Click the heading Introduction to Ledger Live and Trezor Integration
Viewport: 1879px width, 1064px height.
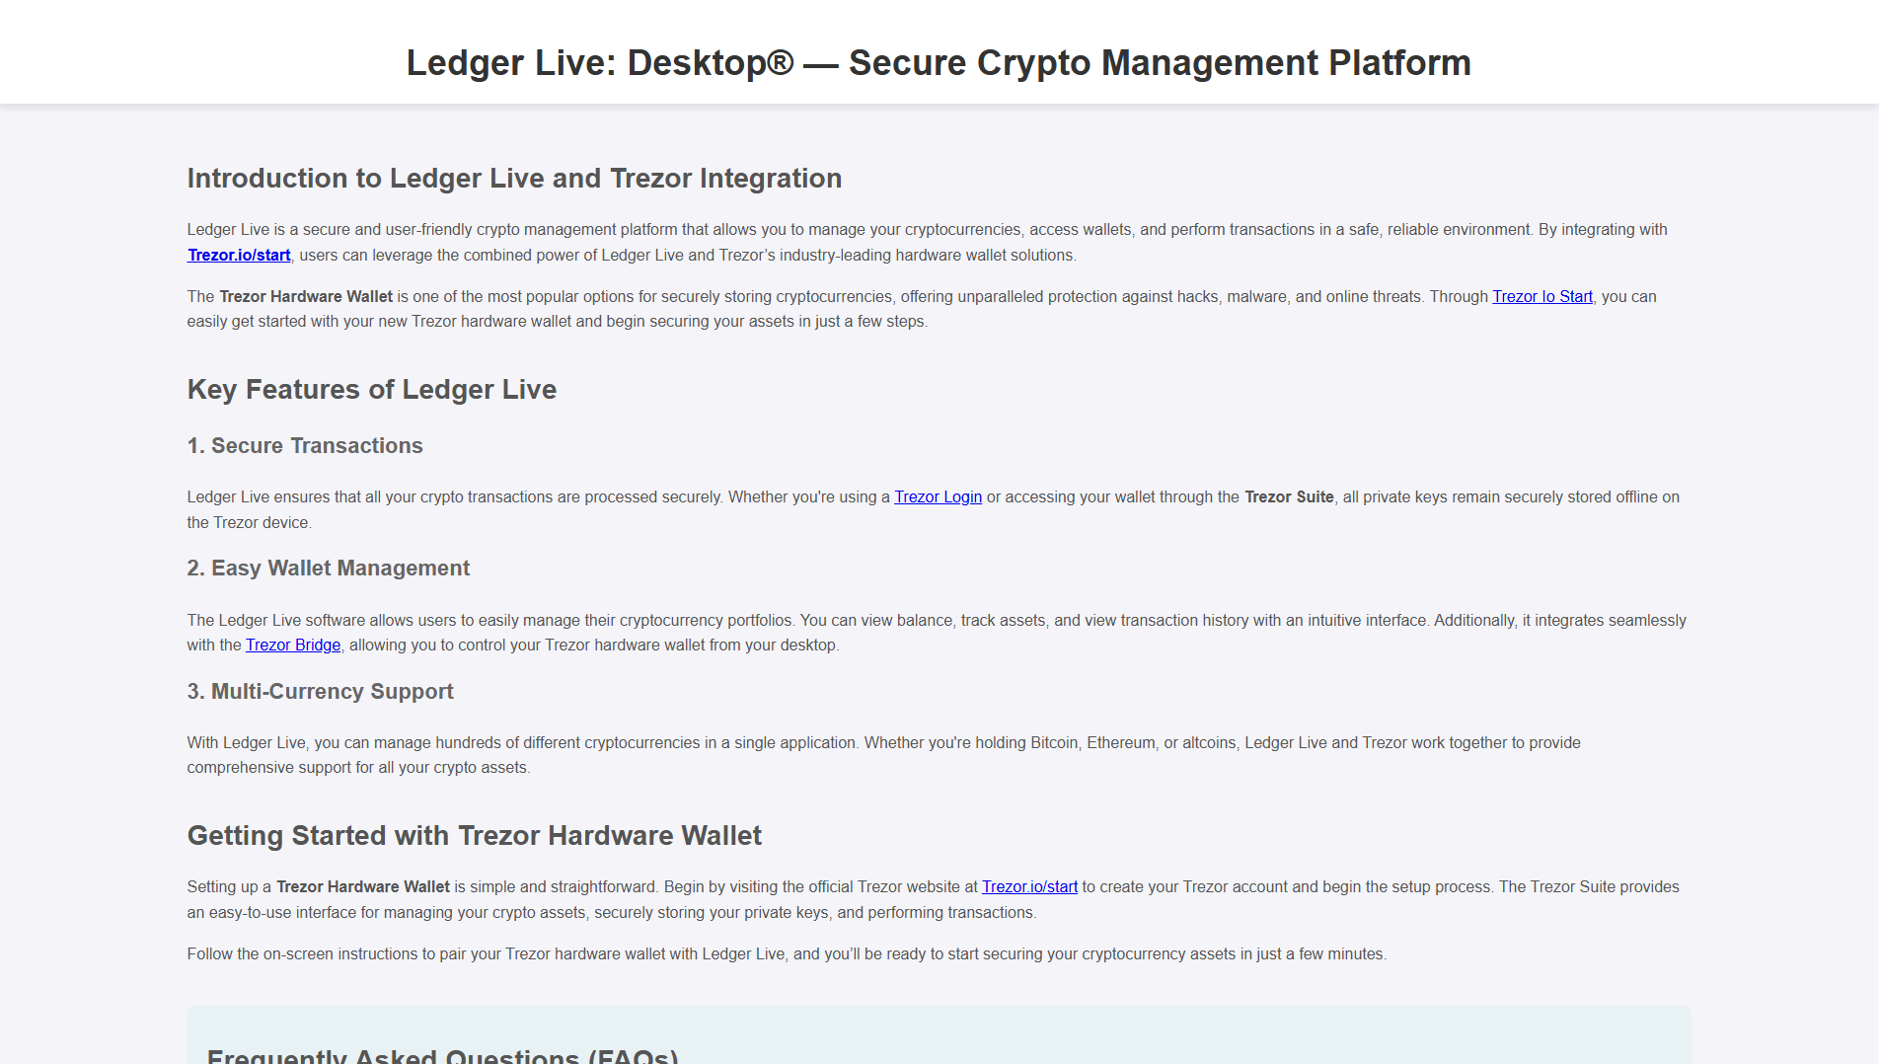pyautogui.click(x=514, y=178)
